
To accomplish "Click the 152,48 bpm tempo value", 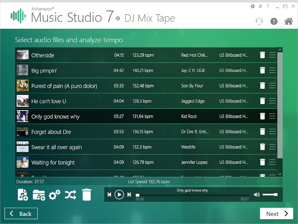I will pos(143,86).
